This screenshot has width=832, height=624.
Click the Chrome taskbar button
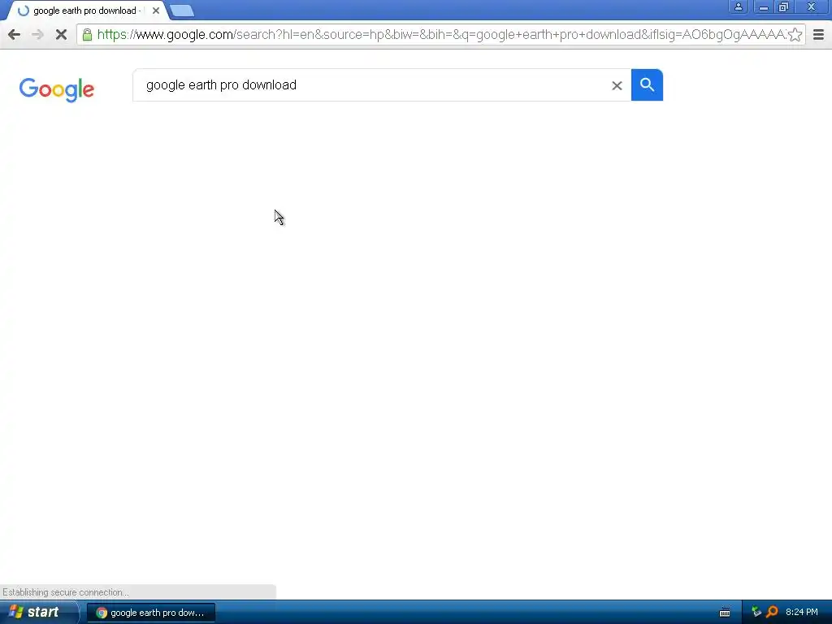tap(150, 613)
